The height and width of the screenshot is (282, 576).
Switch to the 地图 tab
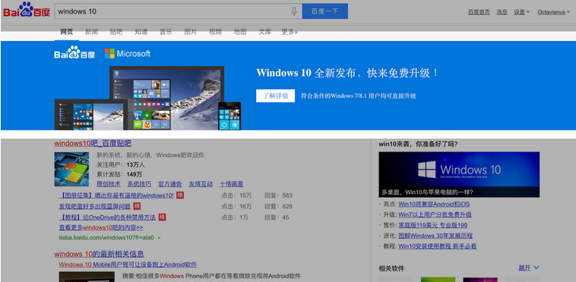(x=240, y=32)
